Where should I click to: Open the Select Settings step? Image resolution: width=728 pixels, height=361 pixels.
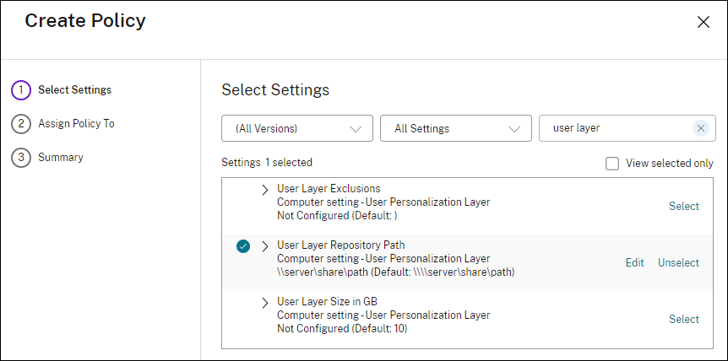coord(74,89)
